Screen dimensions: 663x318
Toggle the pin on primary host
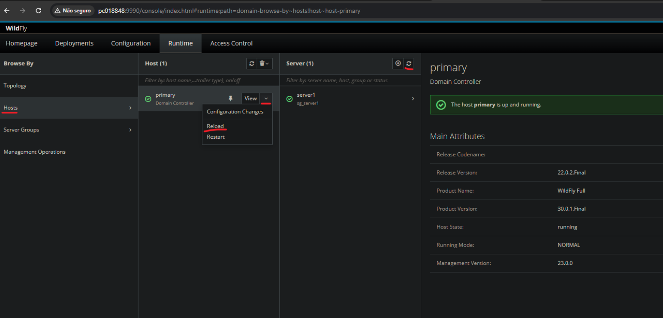(x=231, y=98)
